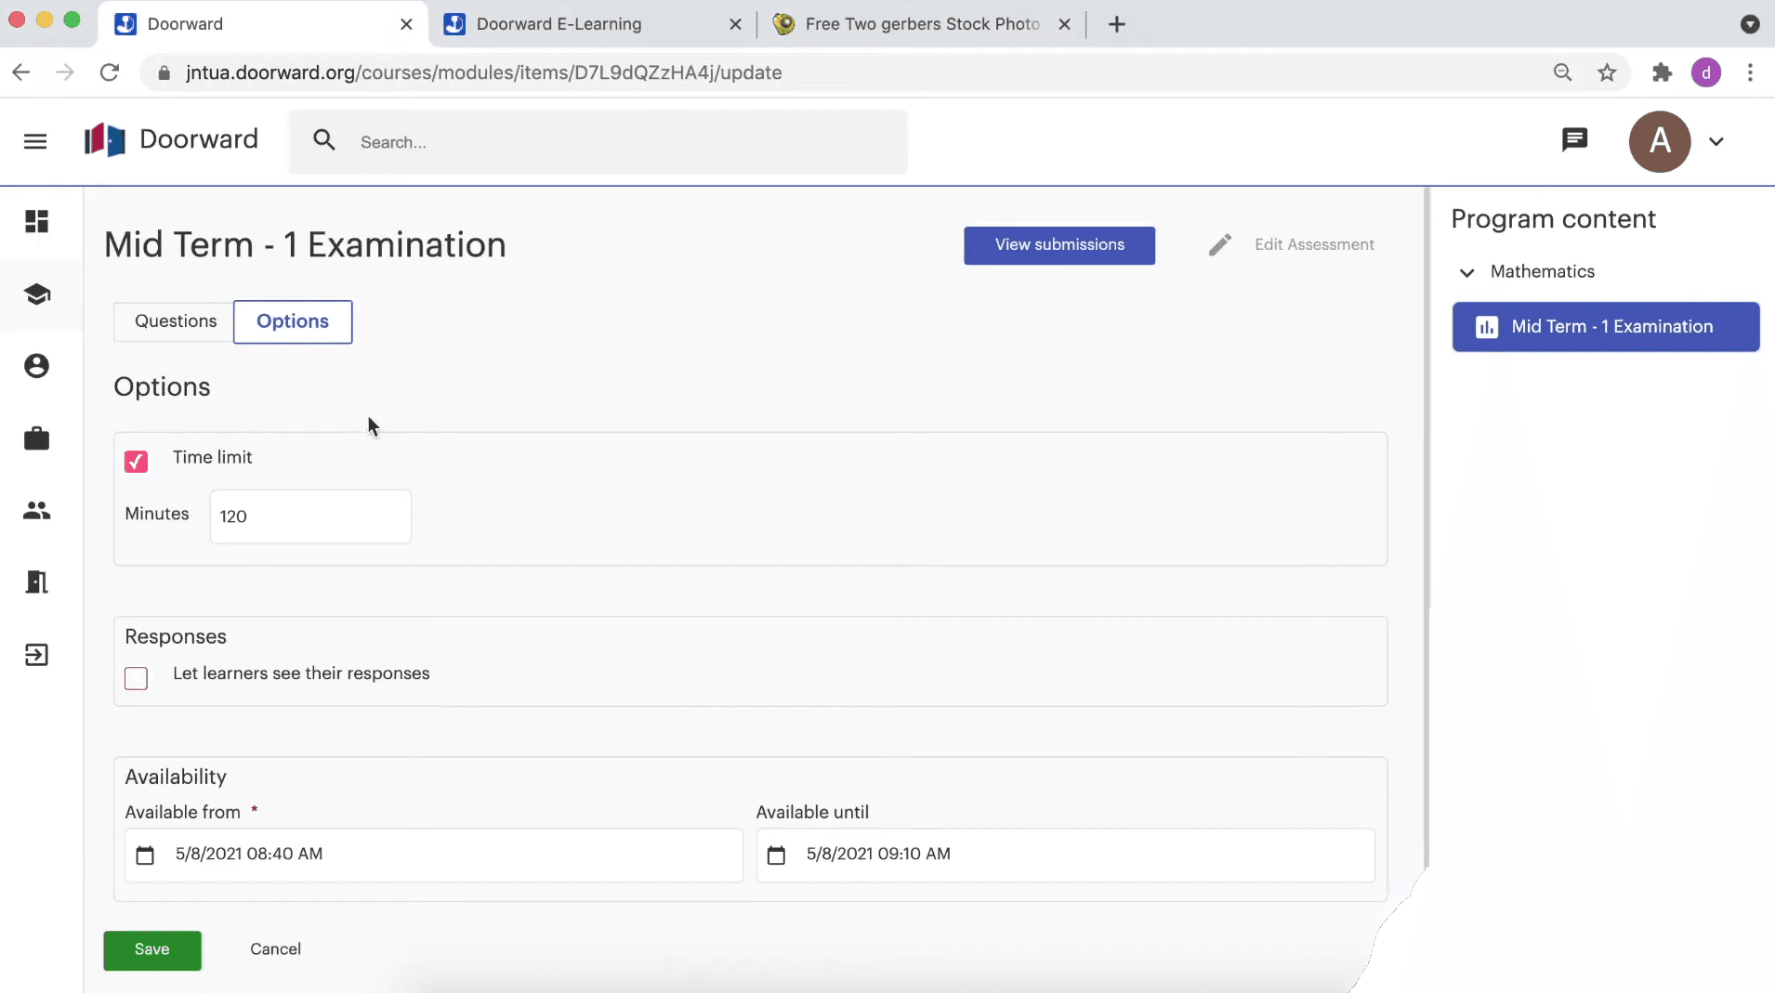Click the Edit Assessment pencil icon
The width and height of the screenshot is (1775, 993).
point(1220,244)
